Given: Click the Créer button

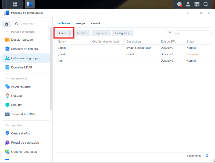Looking at the screenshot, I should pos(63,33).
